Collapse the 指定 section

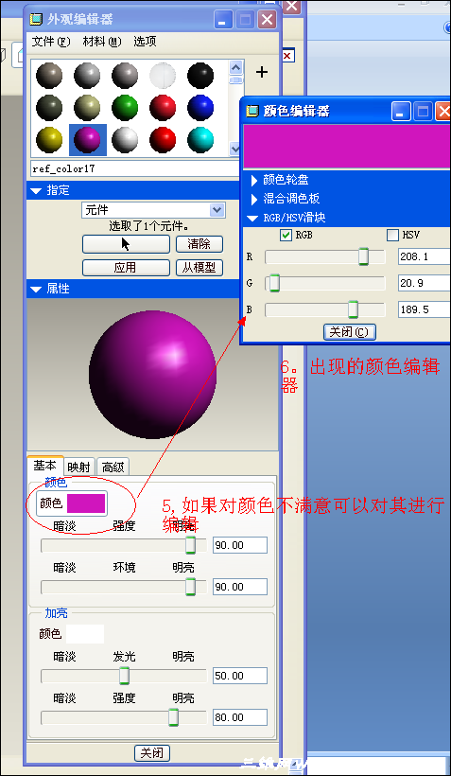36,190
